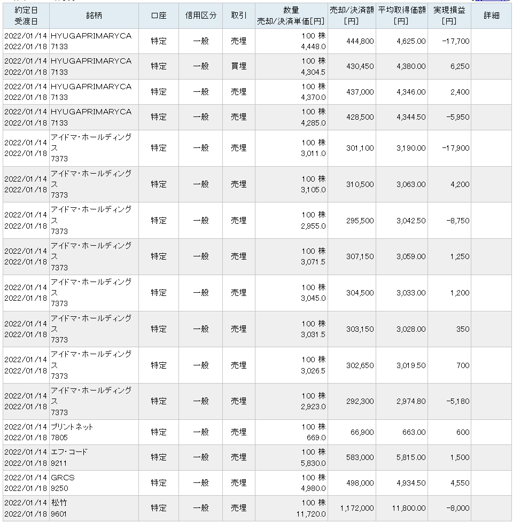
Task: Click the エフ・コード 9211 stock name
Action: tap(69, 458)
